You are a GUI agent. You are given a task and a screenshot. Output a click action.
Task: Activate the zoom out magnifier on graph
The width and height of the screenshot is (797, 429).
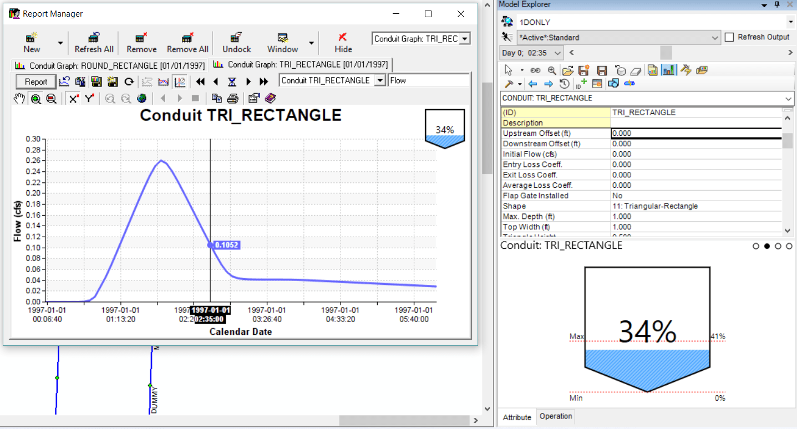[x=51, y=98]
